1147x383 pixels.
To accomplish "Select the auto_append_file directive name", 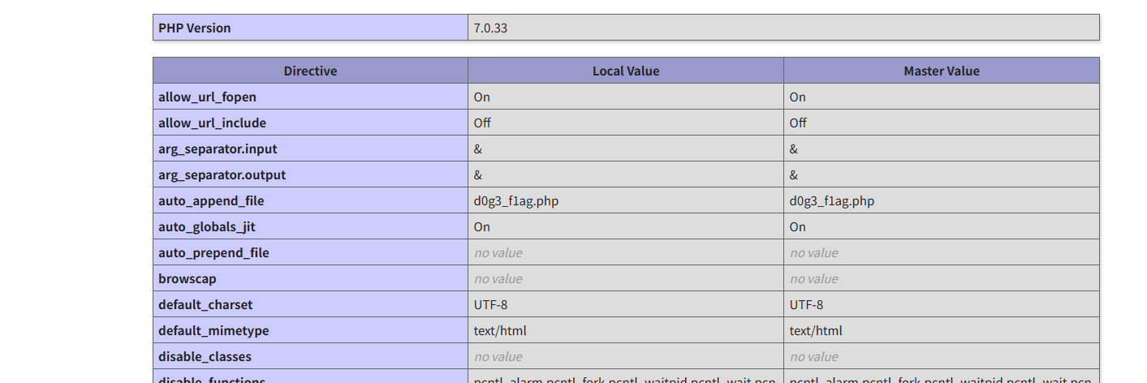I will (211, 200).
